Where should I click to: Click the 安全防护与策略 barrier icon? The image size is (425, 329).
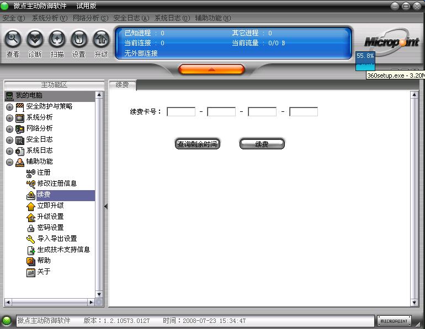[x=20, y=107]
